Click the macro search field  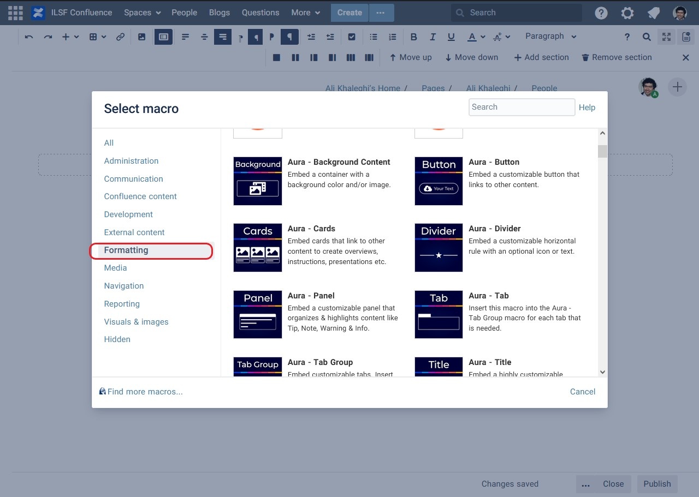coord(522,107)
